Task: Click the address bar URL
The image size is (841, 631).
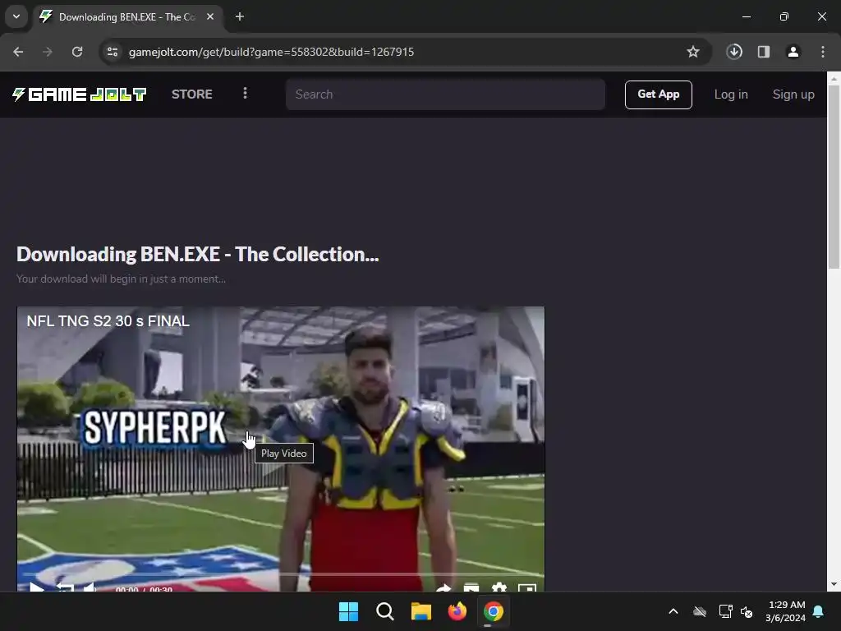Action: [x=271, y=52]
